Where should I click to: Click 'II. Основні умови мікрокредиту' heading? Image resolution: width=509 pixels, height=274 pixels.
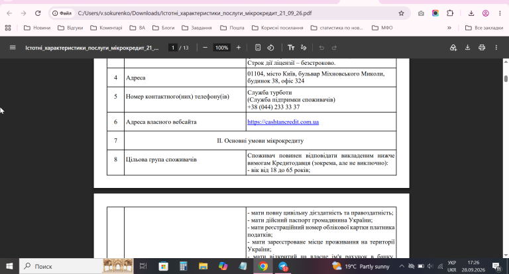[260, 141]
